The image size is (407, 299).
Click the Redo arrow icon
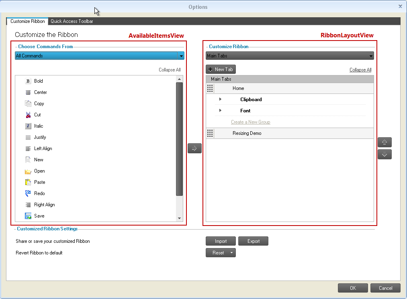[x=27, y=193]
